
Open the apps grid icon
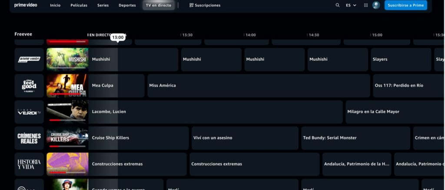click(x=366, y=5)
